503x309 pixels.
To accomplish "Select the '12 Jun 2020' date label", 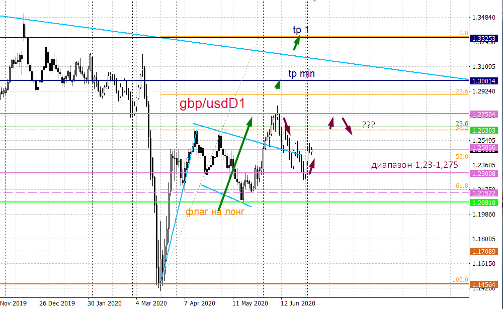I will click(298, 303).
